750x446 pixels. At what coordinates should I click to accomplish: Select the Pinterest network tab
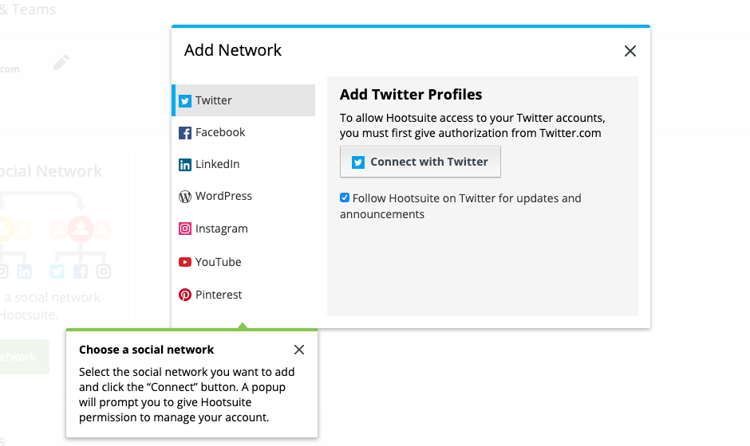click(x=243, y=295)
